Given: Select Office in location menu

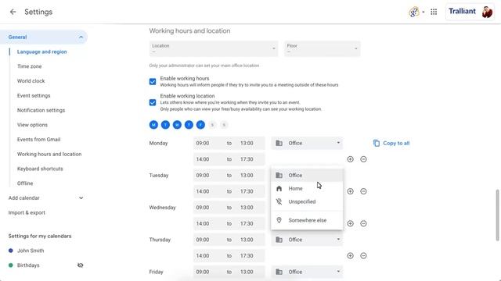Looking at the screenshot, I should coord(307,175).
